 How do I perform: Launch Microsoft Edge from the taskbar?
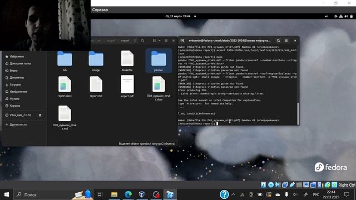click(x=128, y=194)
